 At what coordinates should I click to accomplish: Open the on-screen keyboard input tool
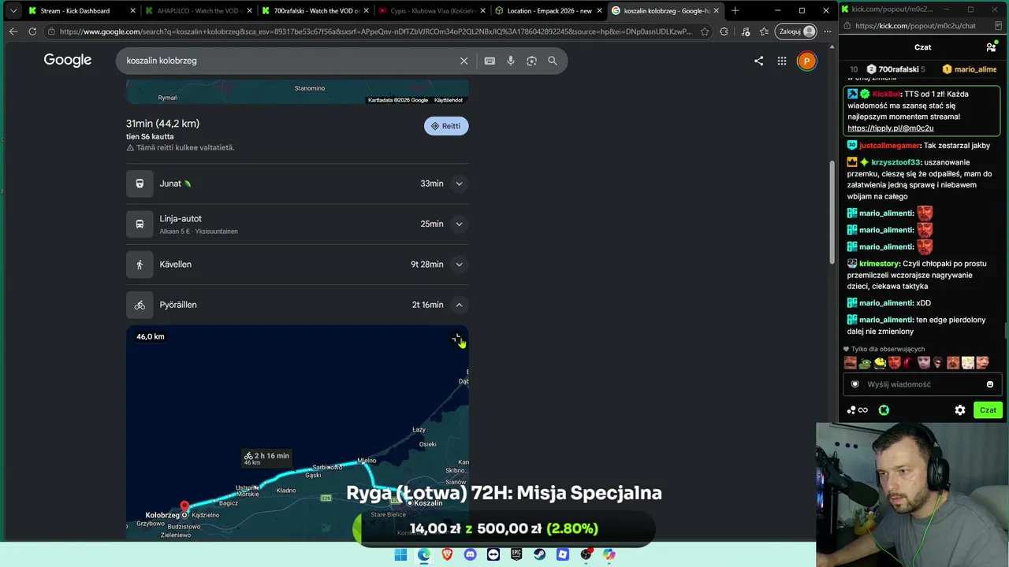490,61
